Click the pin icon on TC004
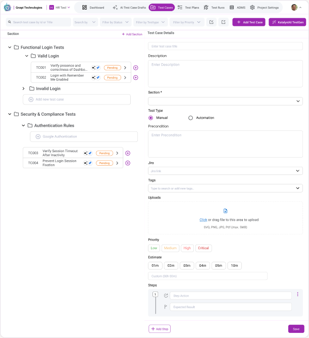This screenshot has height=338, width=309. click(x=90, y=163)
